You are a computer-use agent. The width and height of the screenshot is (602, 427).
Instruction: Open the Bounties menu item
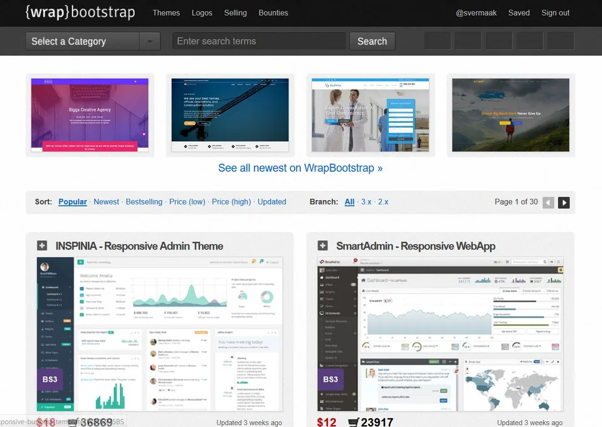(x=273, y=13)
